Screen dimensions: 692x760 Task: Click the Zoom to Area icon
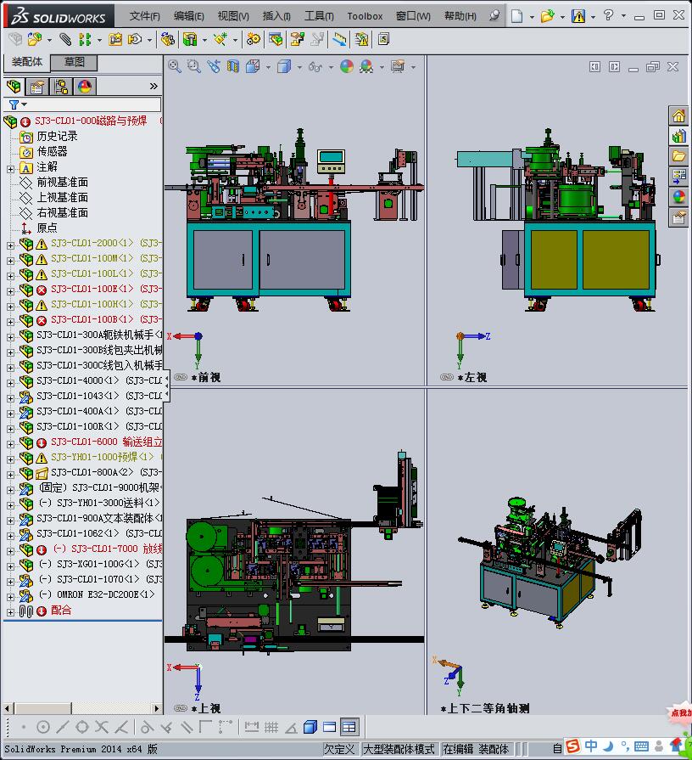point(194,66)
